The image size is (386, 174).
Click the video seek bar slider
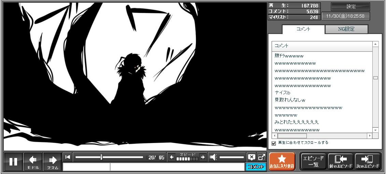101,157
